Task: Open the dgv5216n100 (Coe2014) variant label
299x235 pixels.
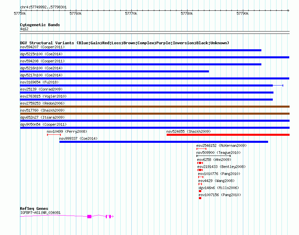Action: (41, 68)
